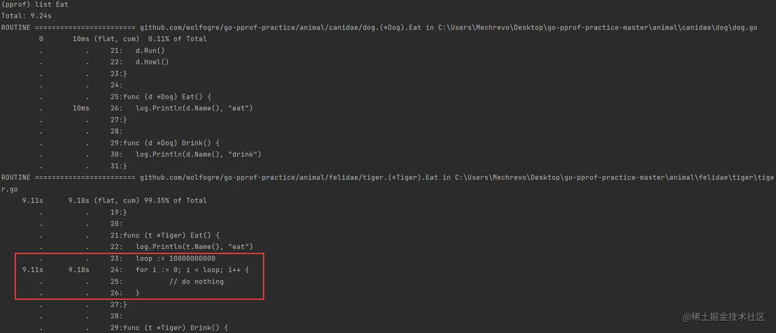Click the d.Run() call on line 21
Viewport: 776px width, 333px height.
(150, 51)
